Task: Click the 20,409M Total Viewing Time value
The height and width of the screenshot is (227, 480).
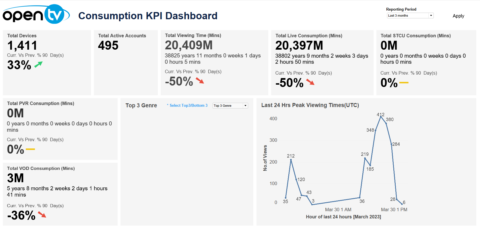Action: coord(189,45)
